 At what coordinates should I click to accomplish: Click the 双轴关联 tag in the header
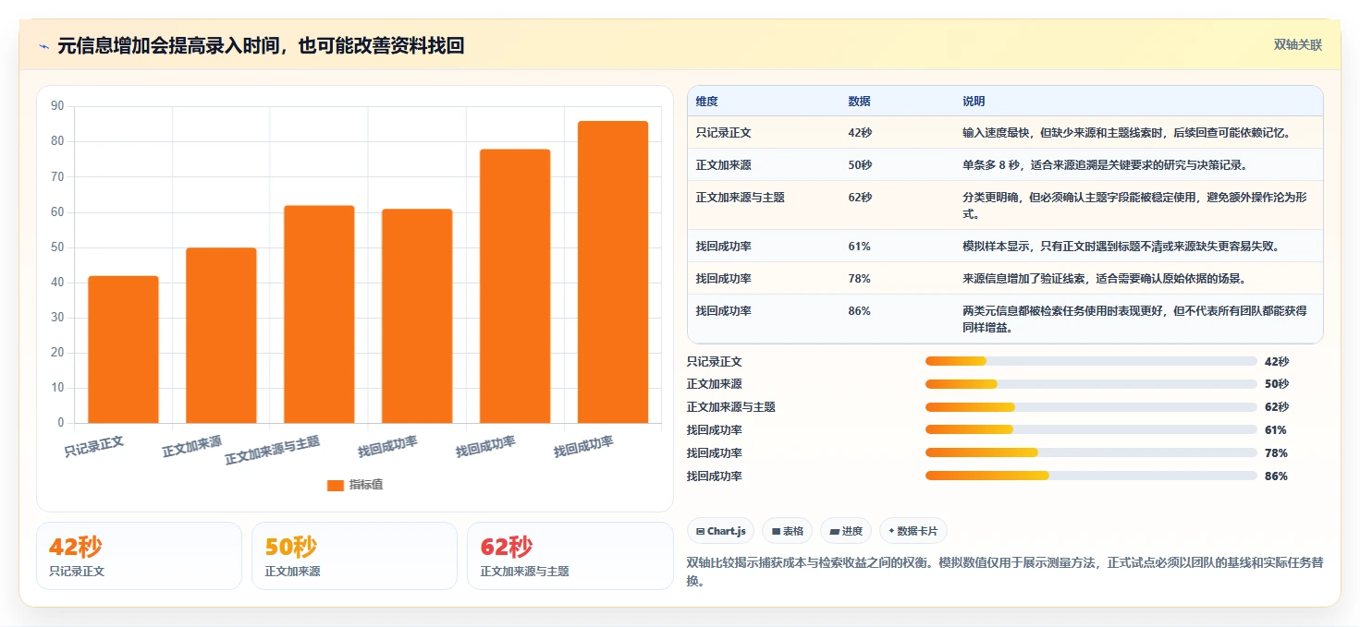(x=1298, y=44)
